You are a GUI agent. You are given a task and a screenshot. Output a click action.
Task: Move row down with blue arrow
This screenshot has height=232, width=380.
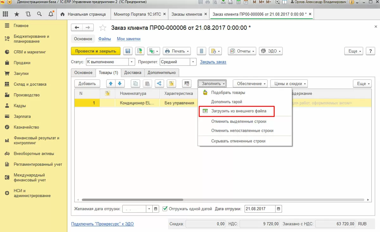120,84
